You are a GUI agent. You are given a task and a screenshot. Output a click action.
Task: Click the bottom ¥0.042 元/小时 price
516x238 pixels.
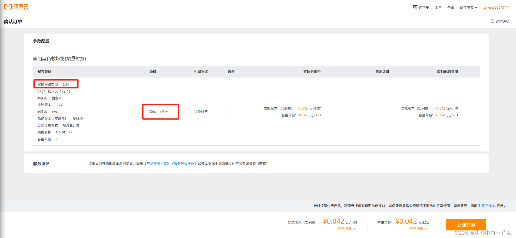click(340, 222)
